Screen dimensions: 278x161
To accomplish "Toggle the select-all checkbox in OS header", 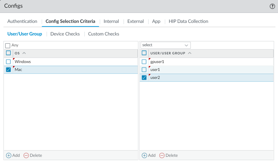I will [8, 53].
